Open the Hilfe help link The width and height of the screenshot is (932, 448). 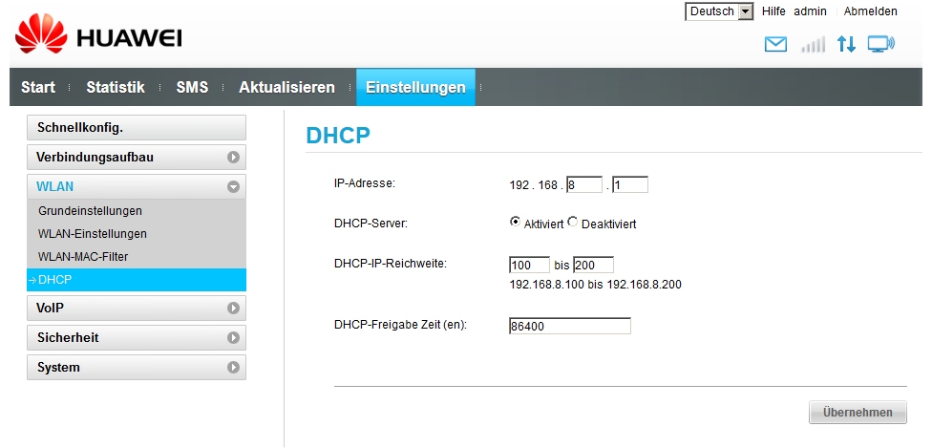(x=773, y=11)
